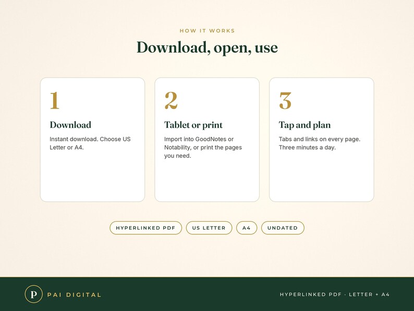Screen dimensions: 414x311
Task: Click the A4 pill tag
Action: tap(246, 228)
